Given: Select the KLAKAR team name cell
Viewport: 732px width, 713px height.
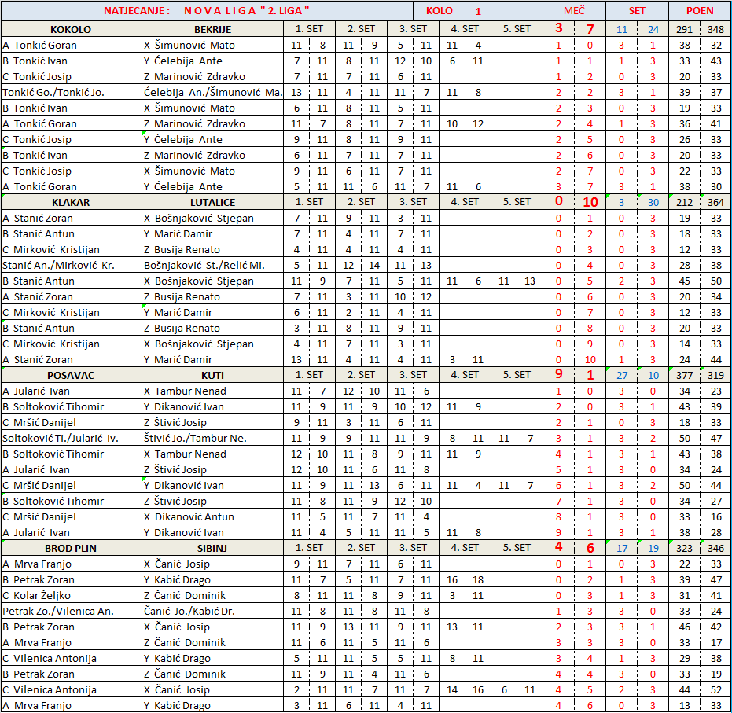Looking at the screenshot, I should click(71, 202).
